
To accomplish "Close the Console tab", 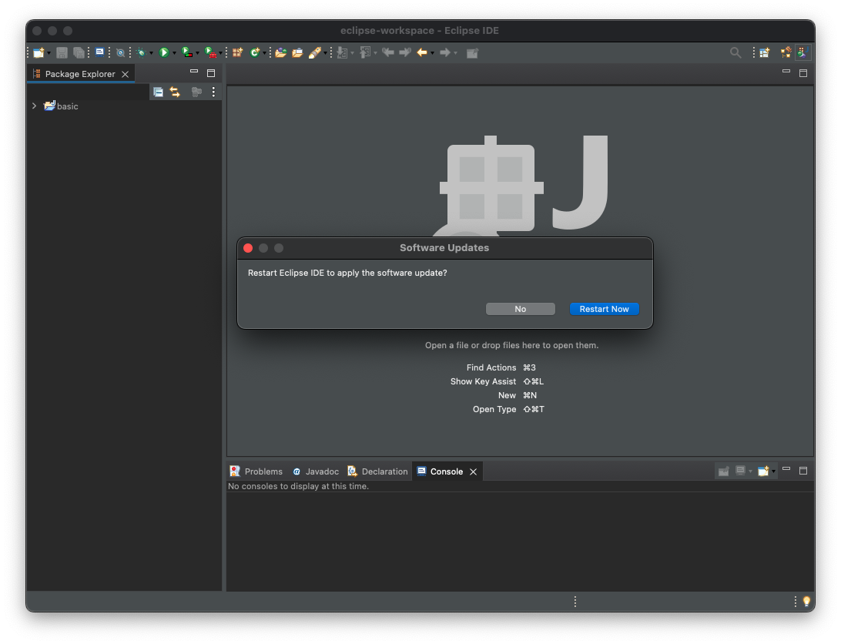I will pyautogui.click(x=473, y=471).
